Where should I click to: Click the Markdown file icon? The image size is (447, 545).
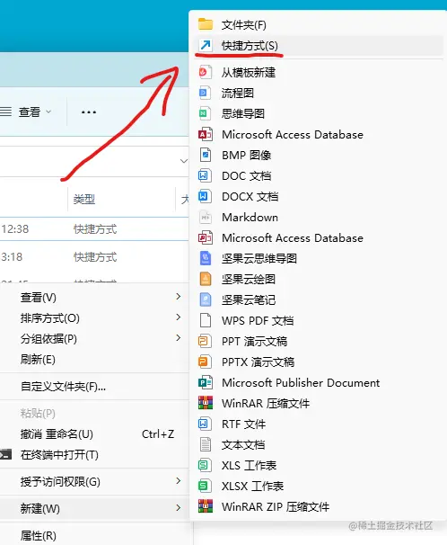206,218
